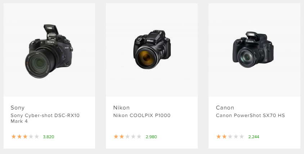Image resolution: width=304 pixels, height=154 pixels.
Task: Click the first star of Sony rating
Action: 14,136
